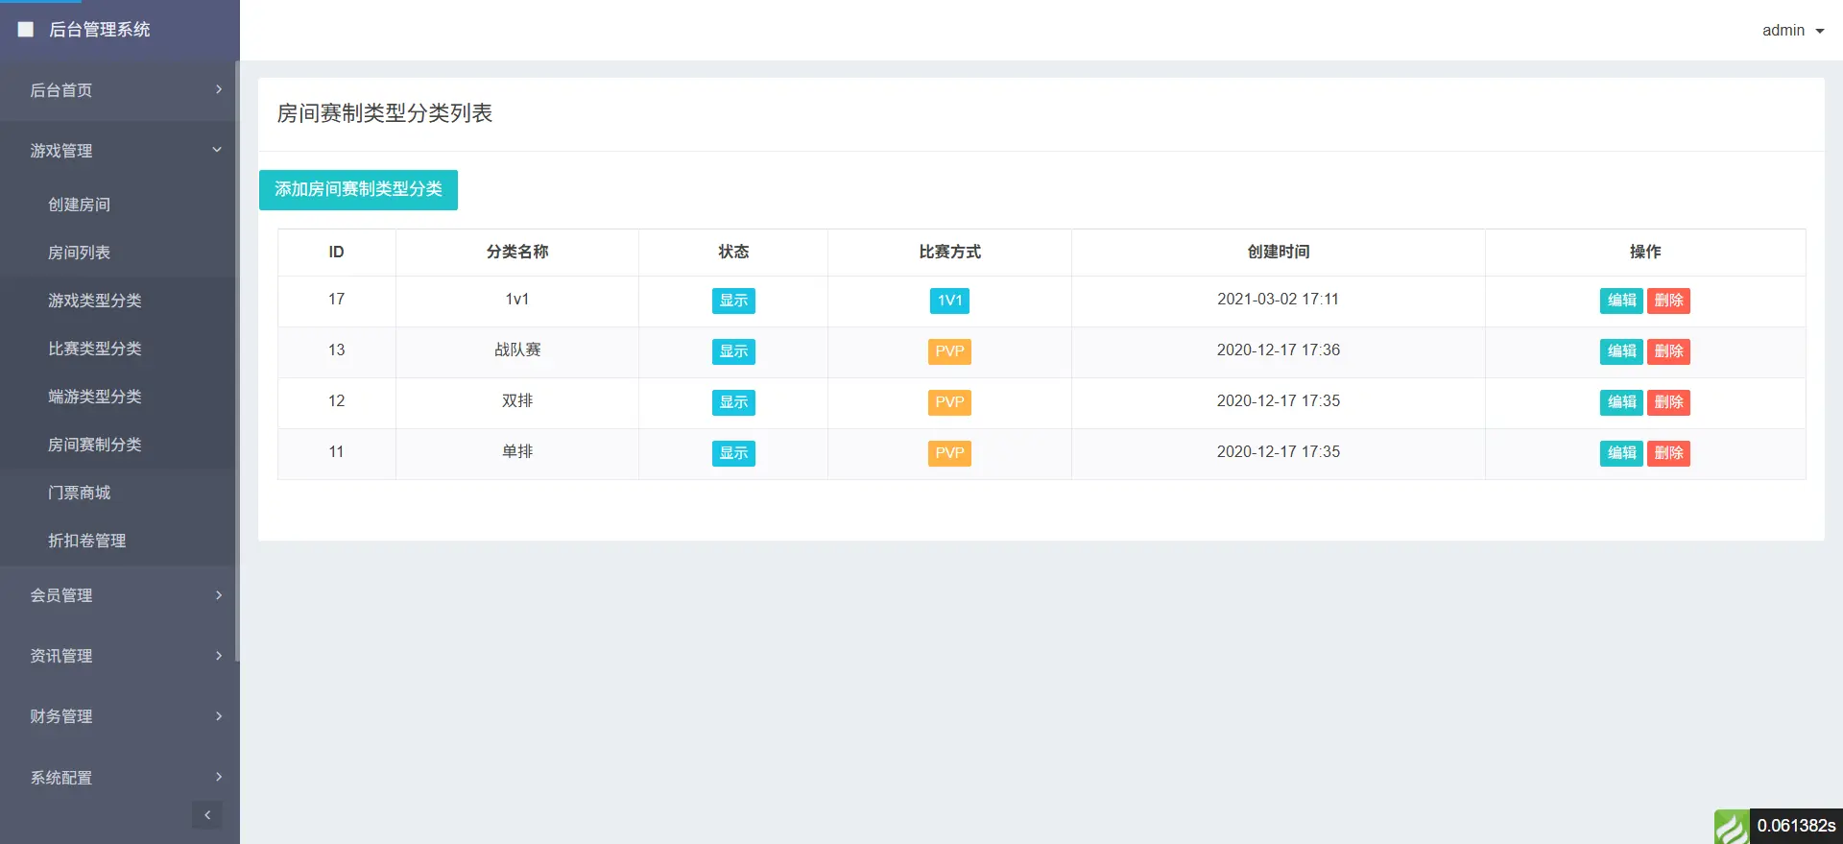1843x844 pixels.
Task: Toggle 显示 status for 单排 row
Action: tap(733, 453)
